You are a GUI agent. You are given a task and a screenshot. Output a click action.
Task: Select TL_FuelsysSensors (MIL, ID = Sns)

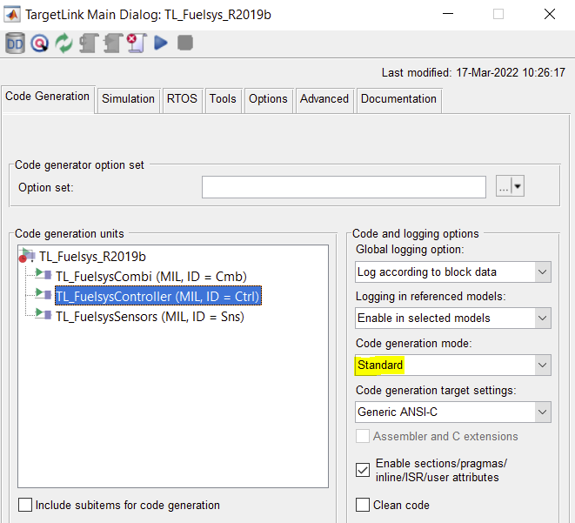click(x=150, y=316)
